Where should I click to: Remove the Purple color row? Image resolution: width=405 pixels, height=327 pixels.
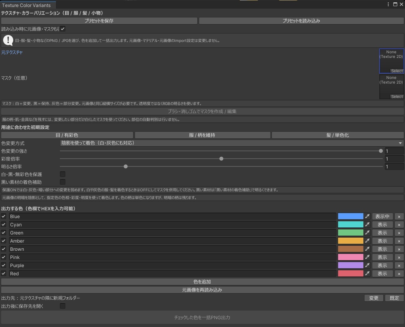(x=399, y=266)
